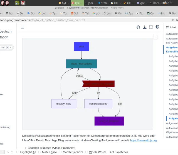Open reader view icon in the address bar
The image size is (178, 155).
pyautogui.click(x=173, y=20)
